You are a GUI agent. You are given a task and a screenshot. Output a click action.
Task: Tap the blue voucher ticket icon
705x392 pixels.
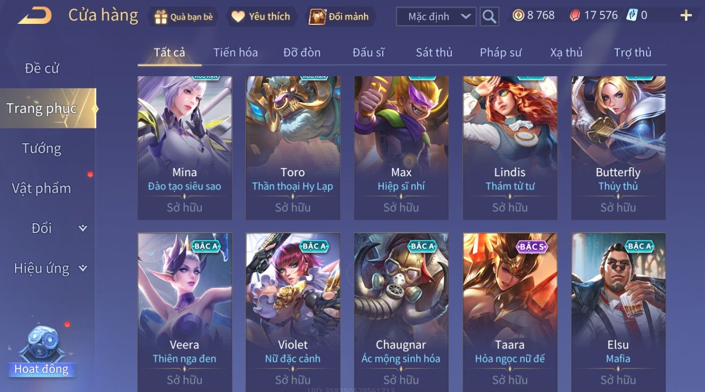point(632,15)
